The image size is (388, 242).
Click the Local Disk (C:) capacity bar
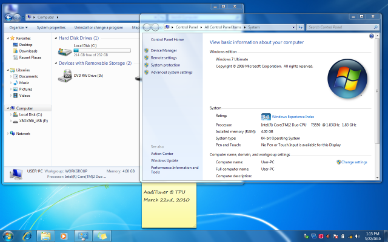102,50
